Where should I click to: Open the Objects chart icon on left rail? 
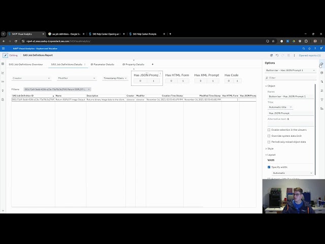pyautogui.click(x=3, y=73)
